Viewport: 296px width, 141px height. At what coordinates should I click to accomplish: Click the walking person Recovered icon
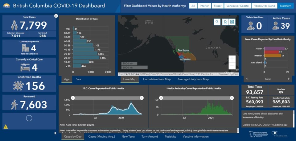(14, 105)
